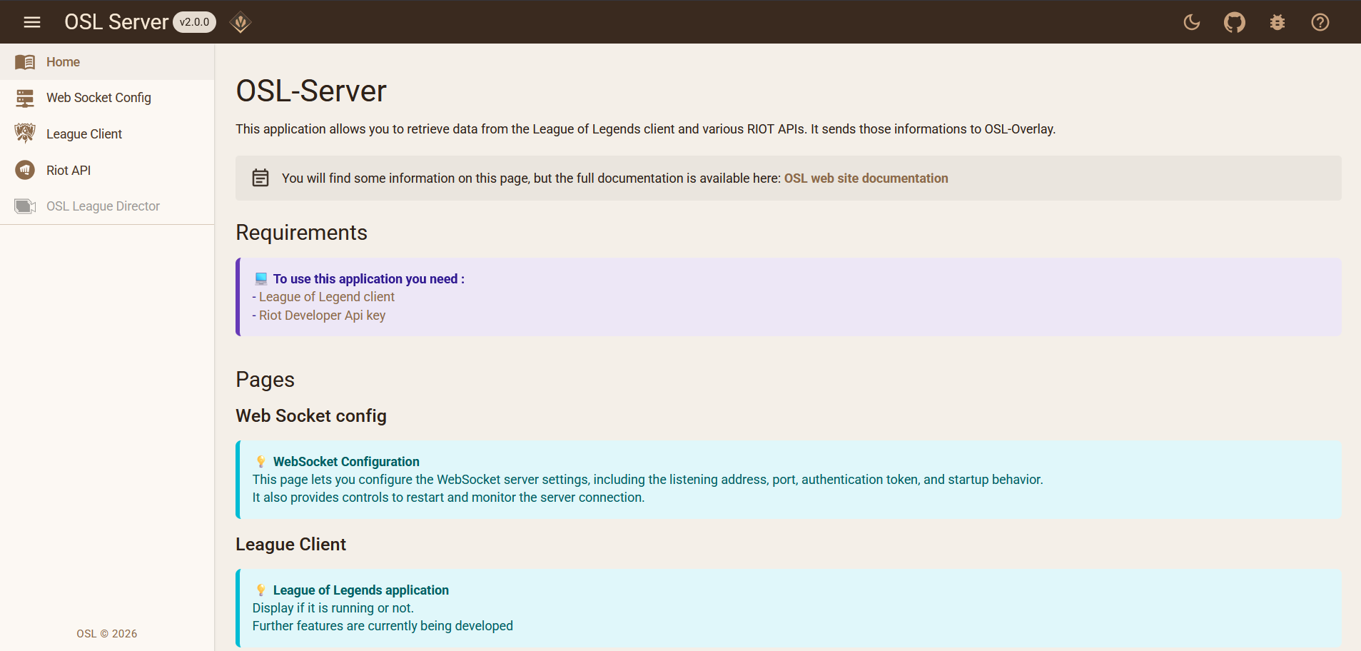Go to the Home page
Viewport: 1361px width, 651px height.
point(107,62)
